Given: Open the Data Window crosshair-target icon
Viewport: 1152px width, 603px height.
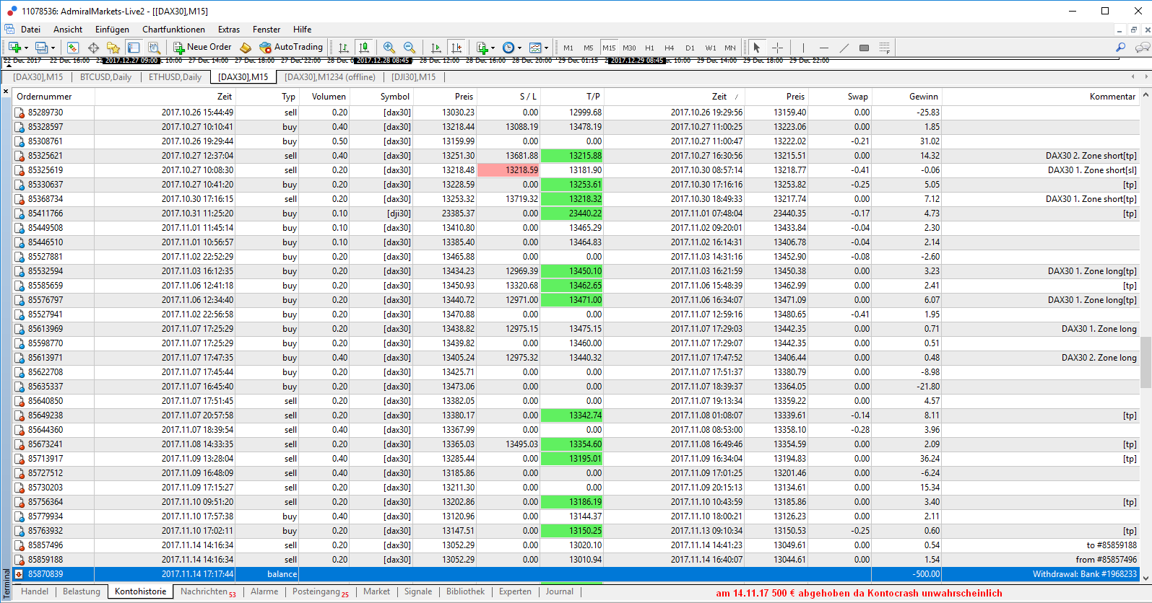Looking at the screenshot, I should click(93, 48).
